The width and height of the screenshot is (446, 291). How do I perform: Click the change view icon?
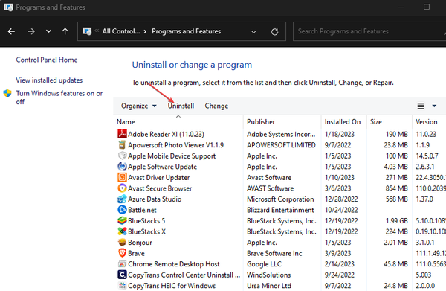pos(421,106)
